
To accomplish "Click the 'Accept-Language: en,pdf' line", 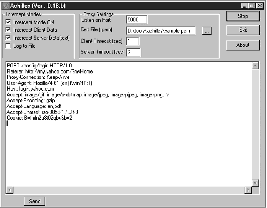I will coord(34,106).
